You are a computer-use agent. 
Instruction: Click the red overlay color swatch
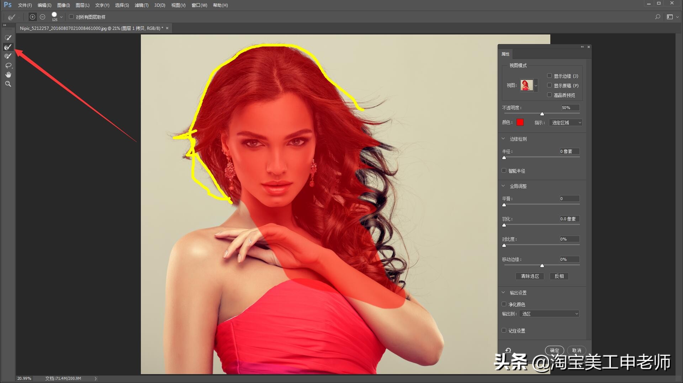[x=520, y=123]
